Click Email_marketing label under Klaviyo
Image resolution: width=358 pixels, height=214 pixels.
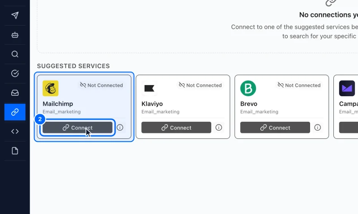pos(161,111)
